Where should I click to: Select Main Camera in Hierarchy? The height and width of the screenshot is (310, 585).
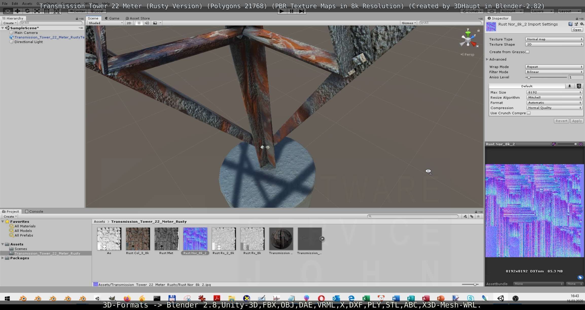(26, 33)
